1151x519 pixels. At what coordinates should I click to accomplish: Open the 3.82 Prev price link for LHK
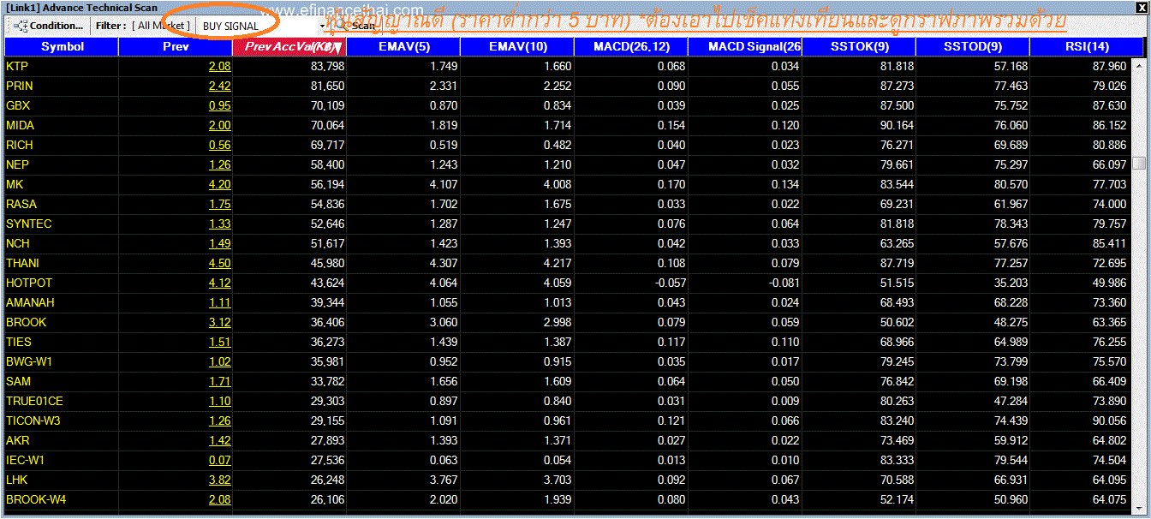(219, 480)
